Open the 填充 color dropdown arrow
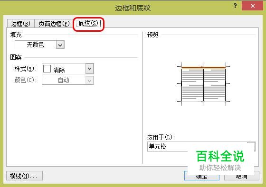 click(x=60, y=45)
